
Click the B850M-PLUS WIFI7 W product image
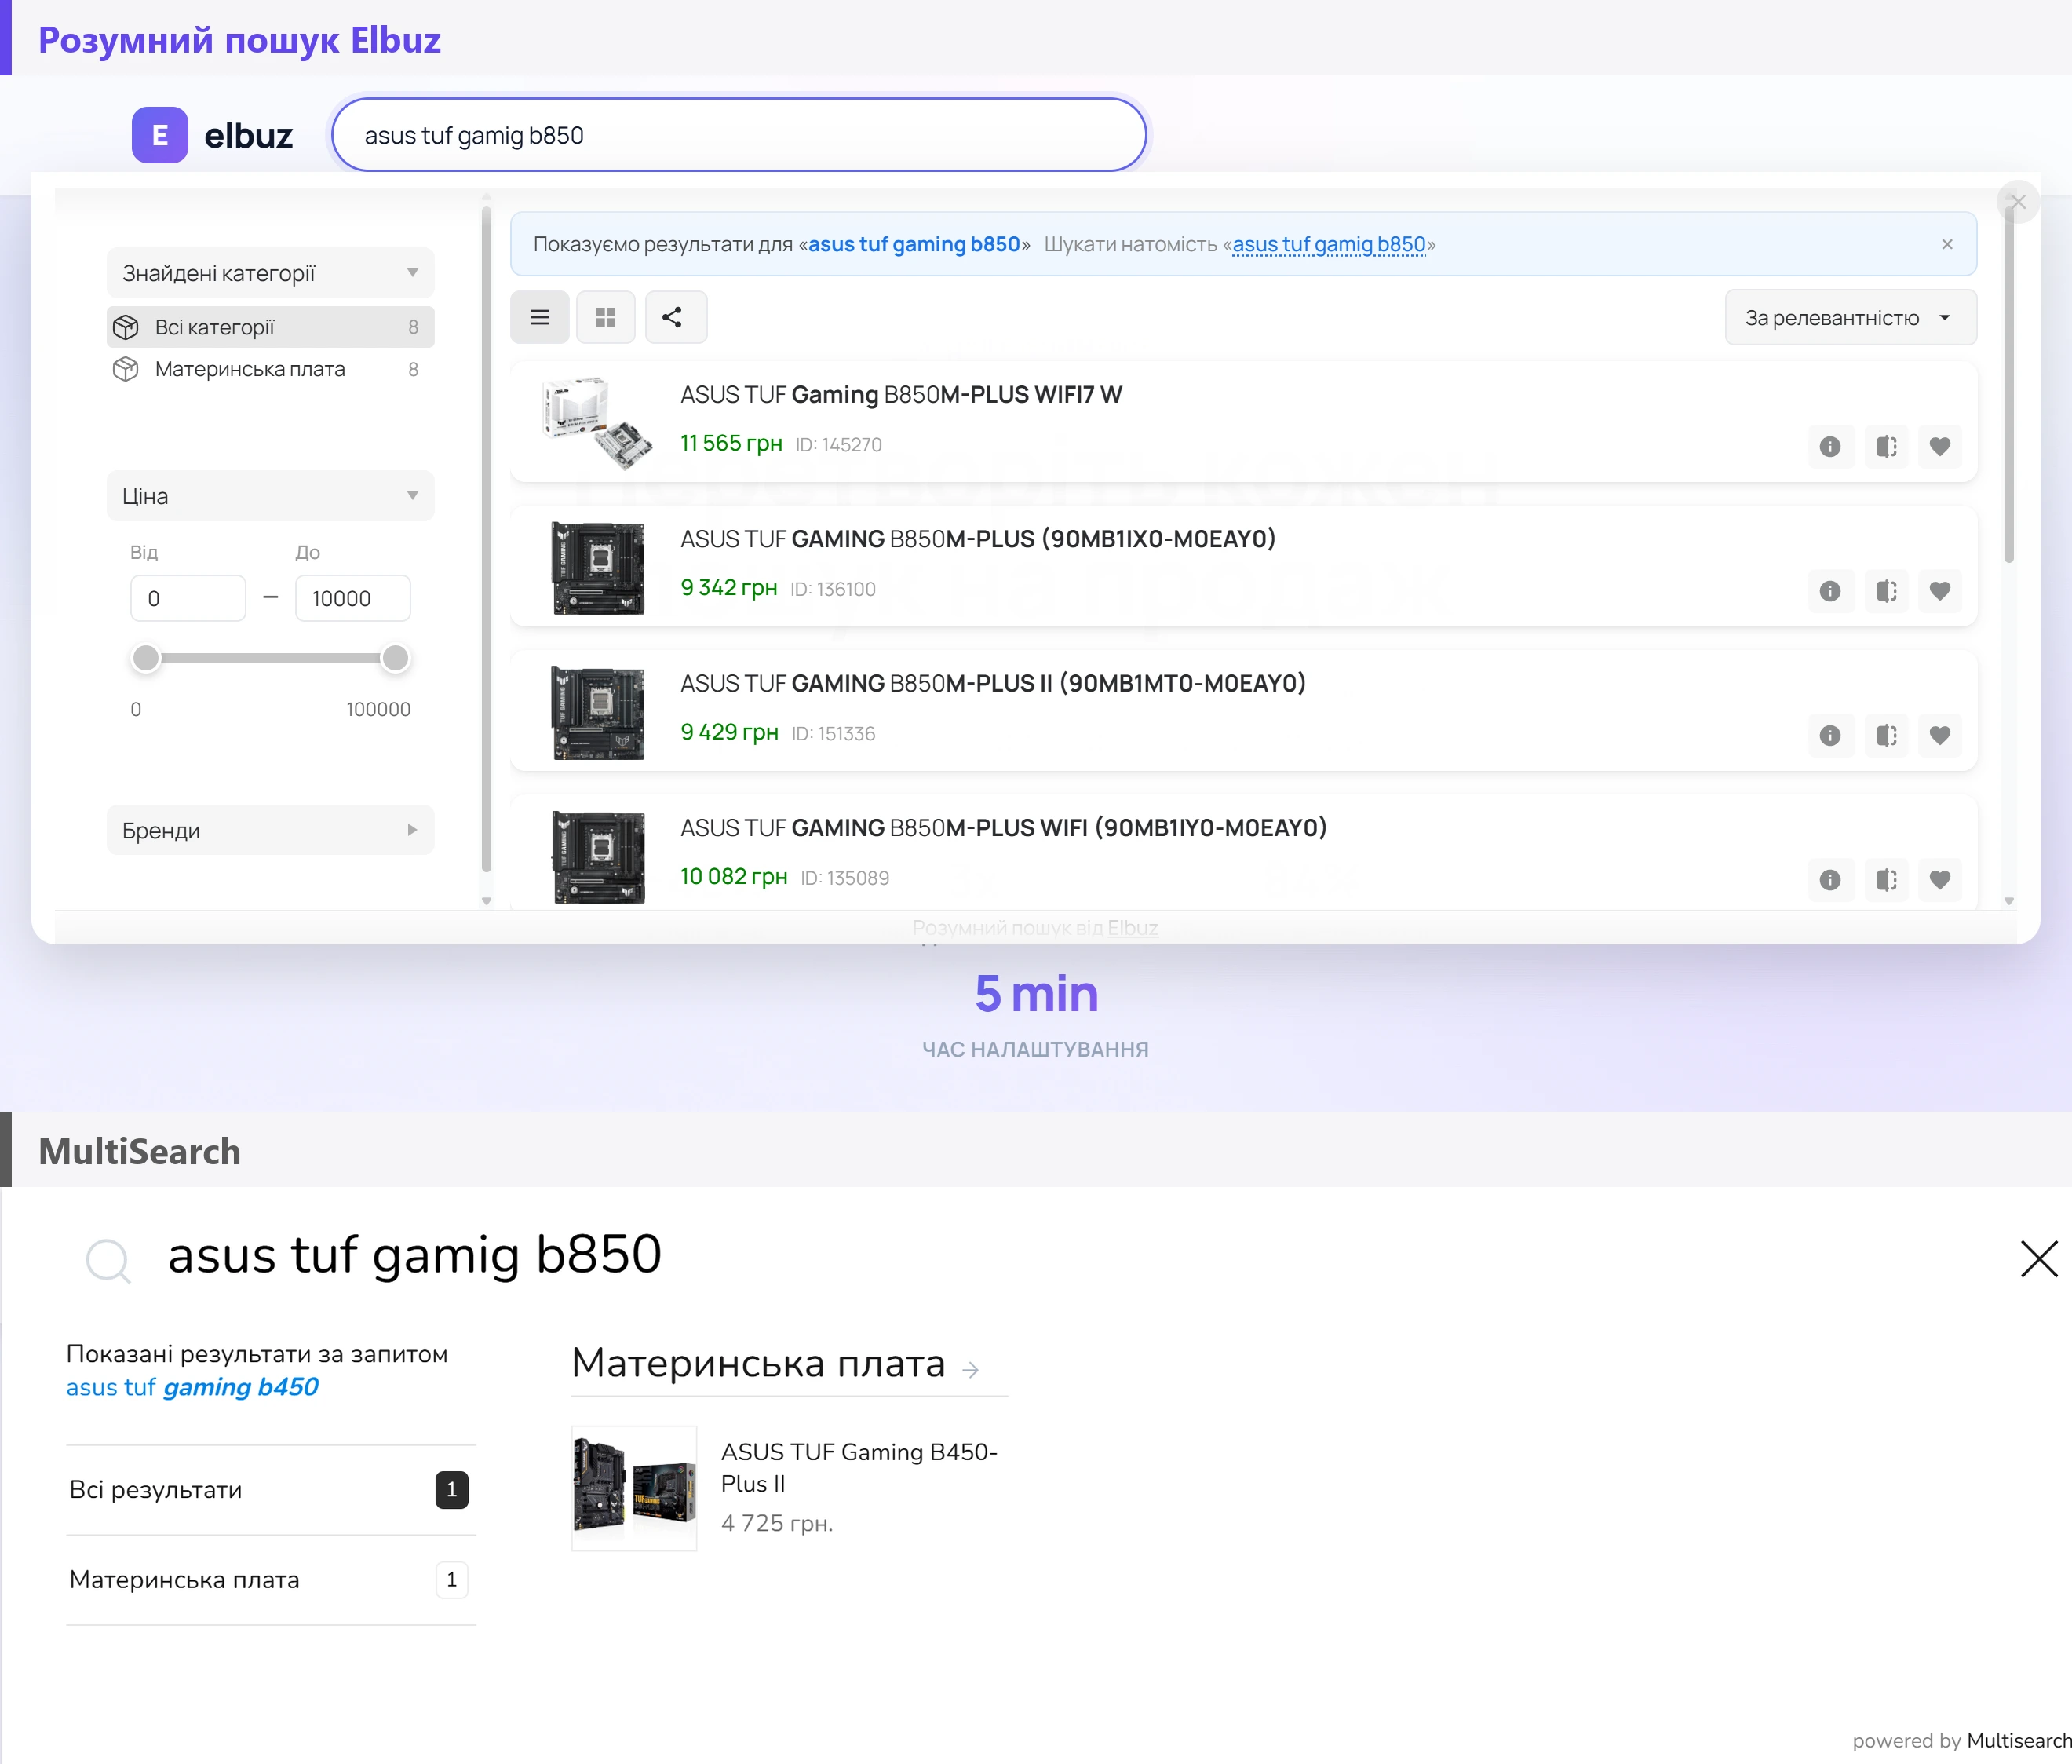click(596, 423)
